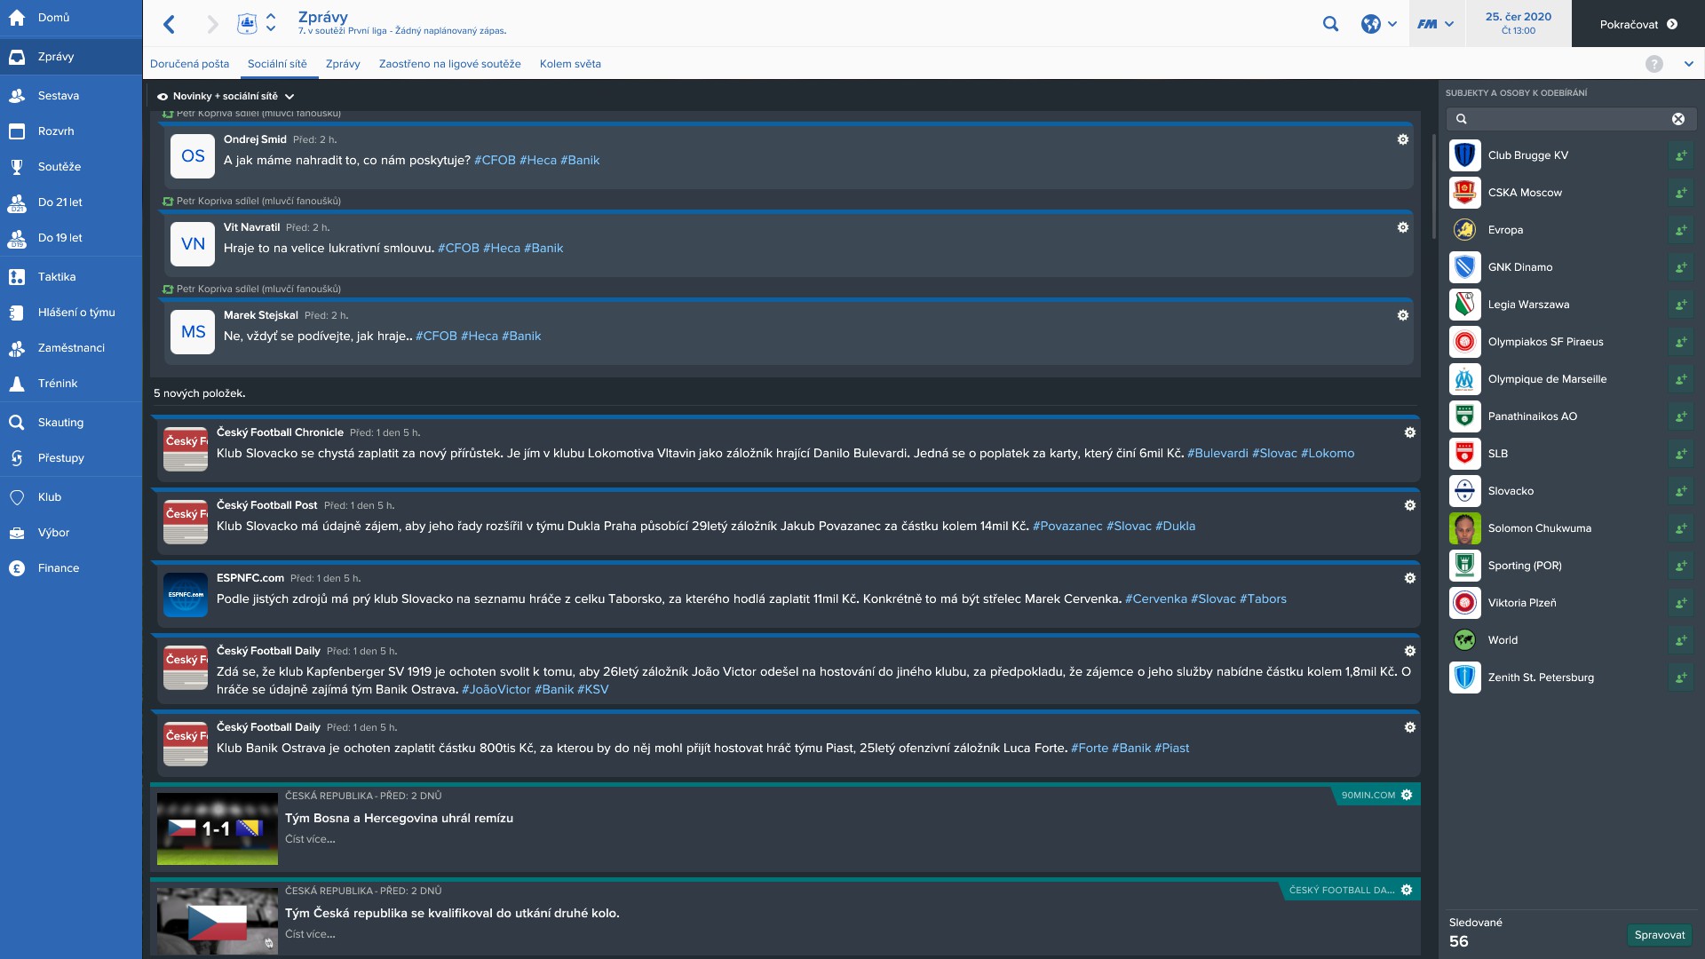Open the Taktika sidebar icon
Image resolution: width=1705 pixels, height=959 pixels.
17,277
